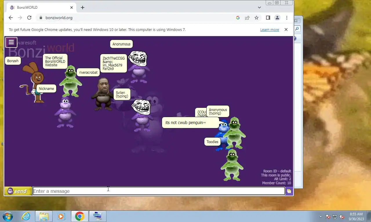The width and height of the screenshot is (371, 222).
Task: Open Windows Media Player from taskbar
Action: [x=61, y=216]
